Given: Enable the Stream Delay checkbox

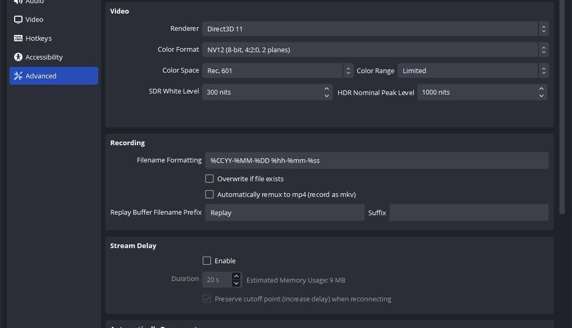Looking at the screenshot, I should click(x=207, y=261).
